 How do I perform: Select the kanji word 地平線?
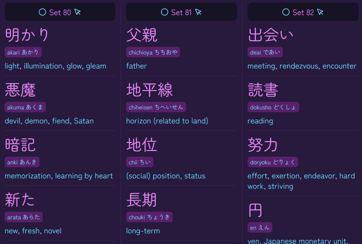click(x=149, y=90)
